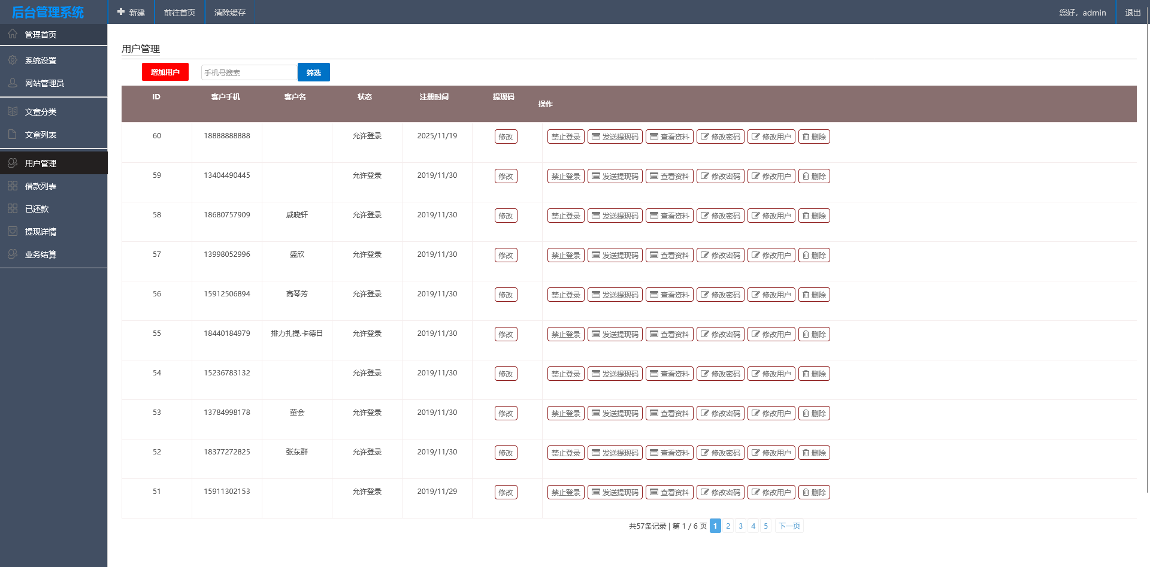Go to pagination page 3
The width and height of the screenshot is (1150, 567).
[740, 526]
